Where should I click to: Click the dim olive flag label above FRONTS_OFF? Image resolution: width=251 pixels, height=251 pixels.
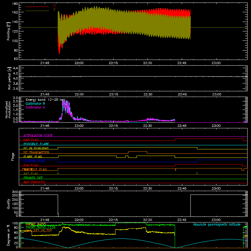point(31,174)
